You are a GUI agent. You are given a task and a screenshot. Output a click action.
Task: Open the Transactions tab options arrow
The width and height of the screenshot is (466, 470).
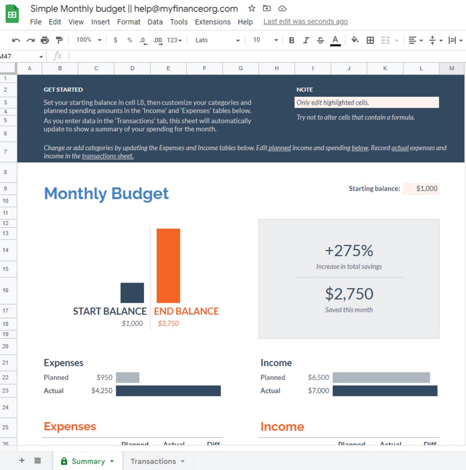(x=183, y=461)
